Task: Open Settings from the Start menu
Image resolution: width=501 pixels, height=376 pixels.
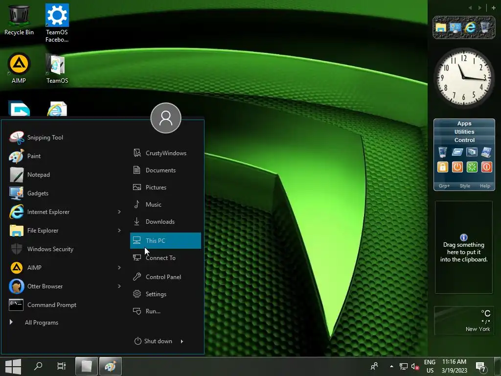Action: [165, 294]
